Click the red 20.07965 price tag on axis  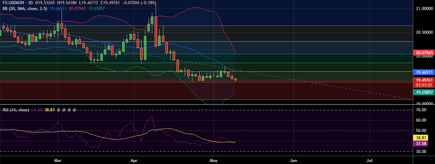[424, 53]
